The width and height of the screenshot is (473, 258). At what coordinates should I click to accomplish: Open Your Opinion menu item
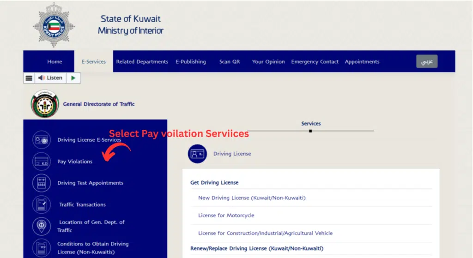pos(268,61)
